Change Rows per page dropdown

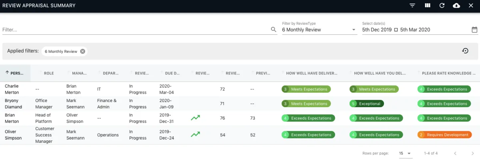(405, 153)
